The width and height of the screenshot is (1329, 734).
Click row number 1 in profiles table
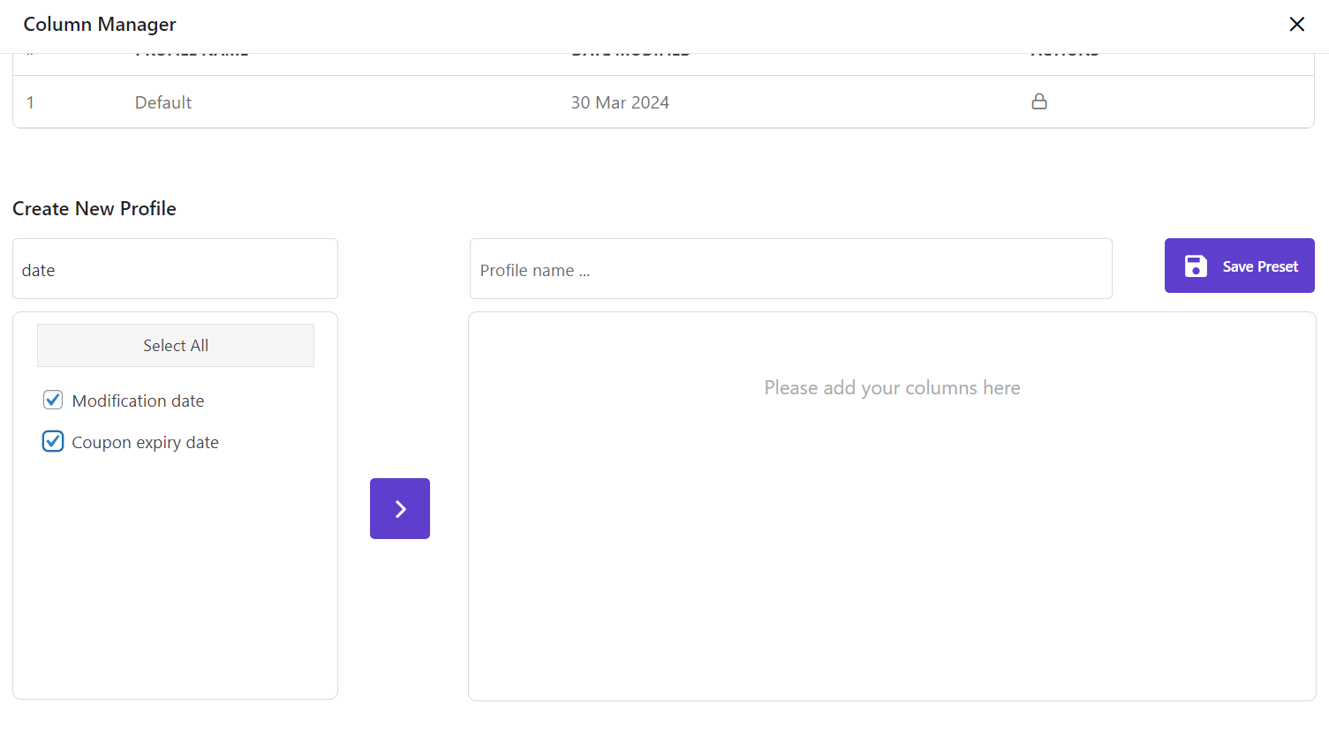pyautogui.click(x=30, y=102)
